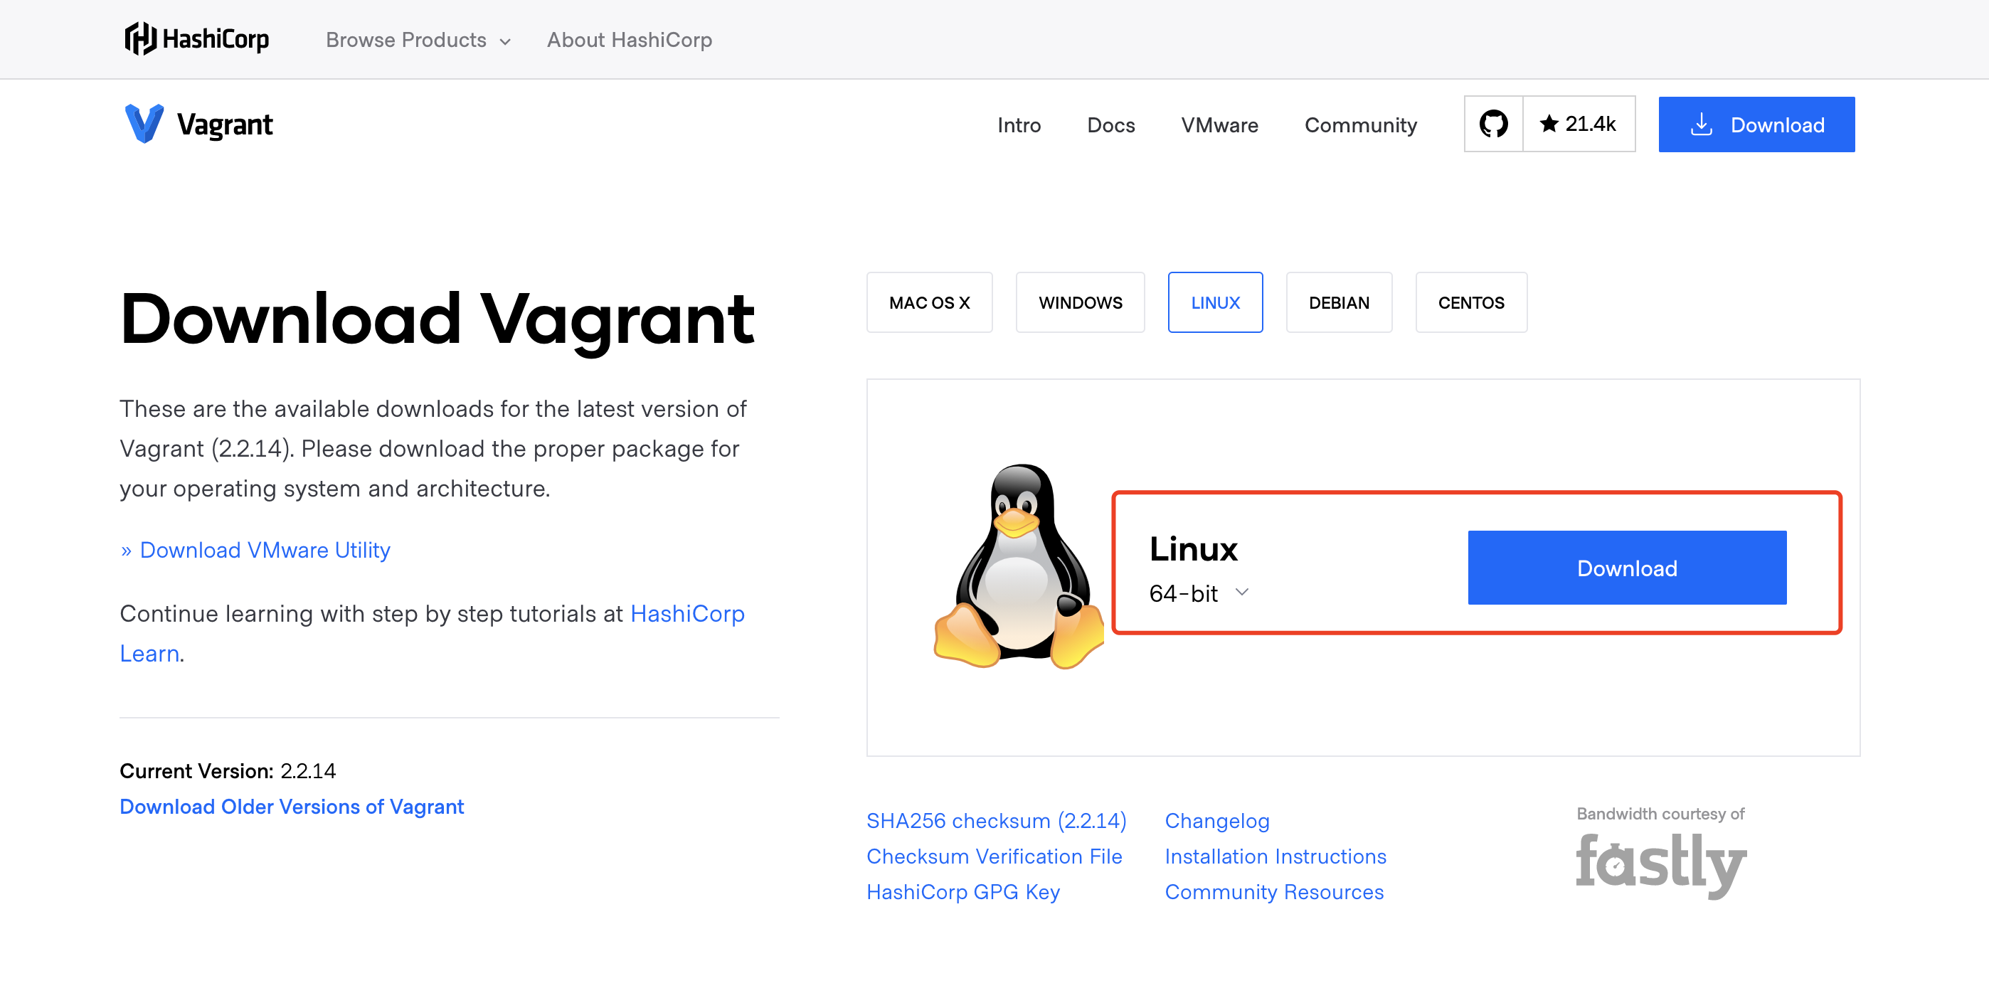
Task: Open the Docs section
Action: (1110, 125)
